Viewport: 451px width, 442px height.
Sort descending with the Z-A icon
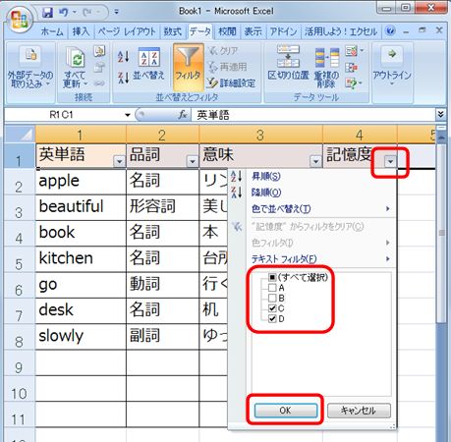pyautogui.click(x=124, y=78)
